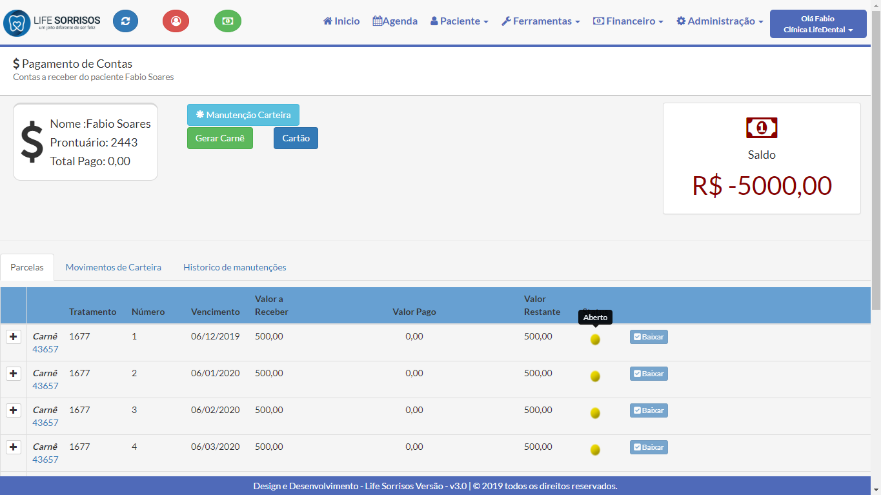Open the Financeiro dropdown menu
Viewport: 881px width, 495px height.
pyautogui.click(x=628, y=21)
